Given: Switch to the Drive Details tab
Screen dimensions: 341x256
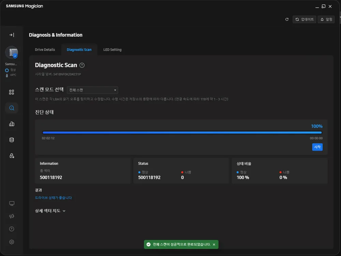Looking at the screenshot, I should 45,49.
